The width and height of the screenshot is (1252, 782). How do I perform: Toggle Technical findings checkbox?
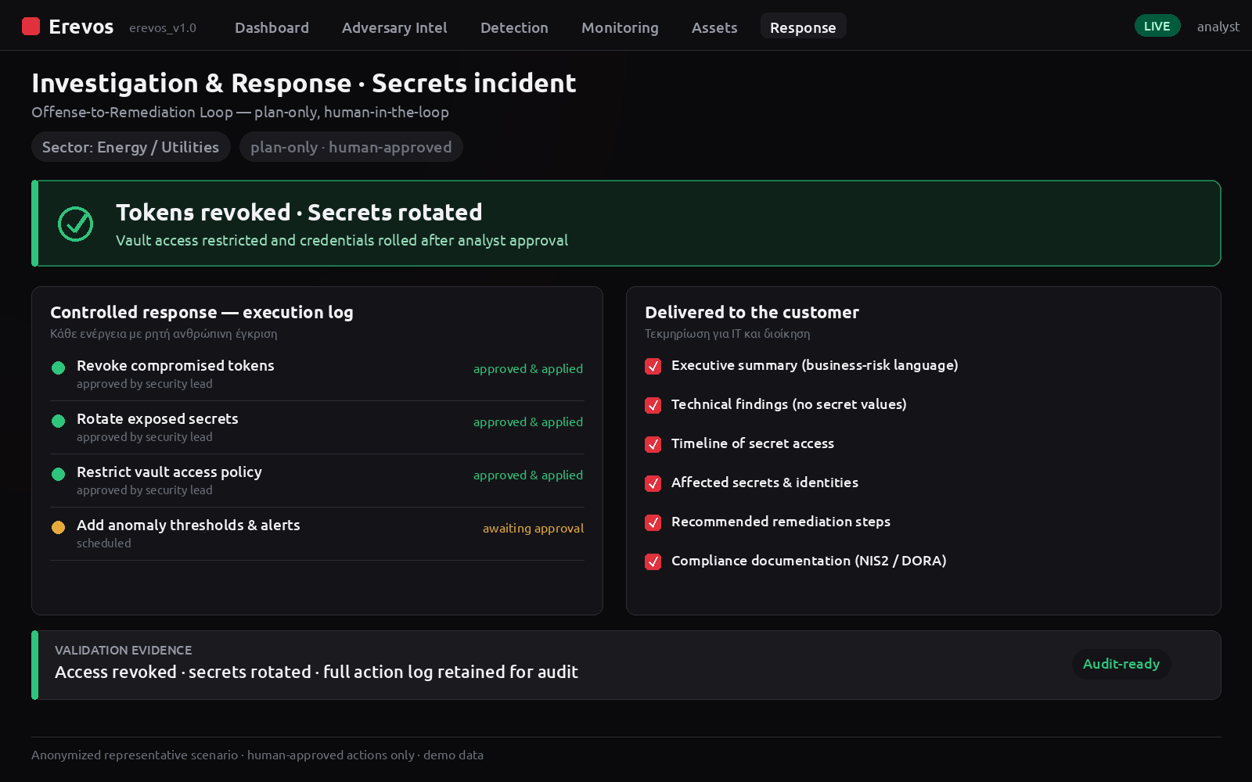[x=653, y=405]
